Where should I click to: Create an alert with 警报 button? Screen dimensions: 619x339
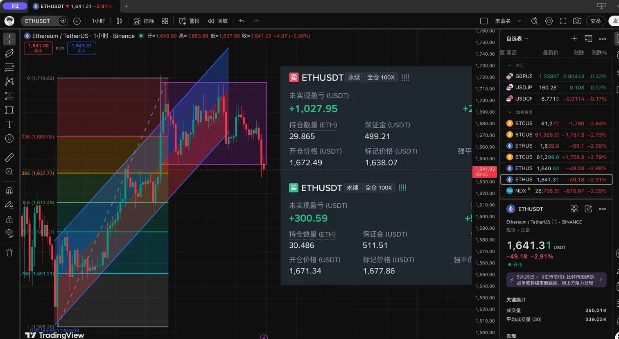click(x=189, y=21)
